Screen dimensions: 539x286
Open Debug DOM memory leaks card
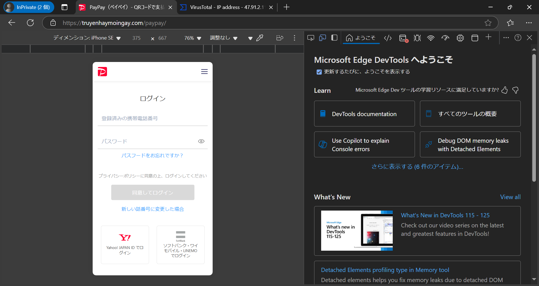[x=470, y=144]
